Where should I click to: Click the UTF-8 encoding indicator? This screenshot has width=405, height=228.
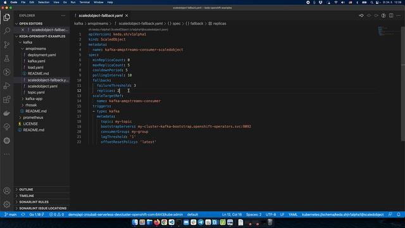(x=271, y=215)
